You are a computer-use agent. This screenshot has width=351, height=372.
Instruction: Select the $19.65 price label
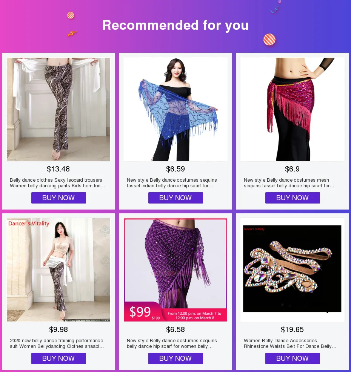click(x=292, y=329)
